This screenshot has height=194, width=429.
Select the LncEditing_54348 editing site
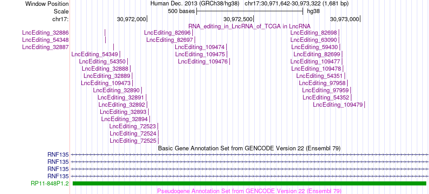click(x=46, y=40)
